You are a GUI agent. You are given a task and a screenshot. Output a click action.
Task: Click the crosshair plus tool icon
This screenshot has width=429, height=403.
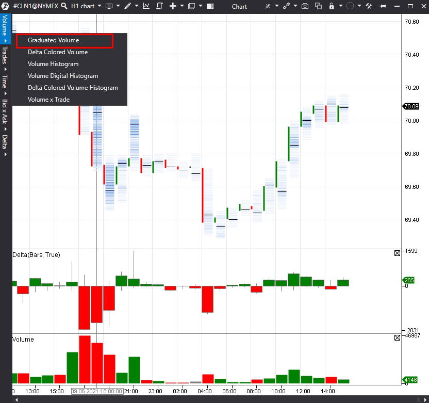pyautogui.click(x=173, y=6)
